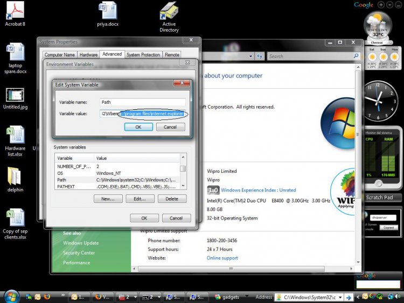Open the Acrobat 8 desktop shortcut
The width and height of the screenshot is (404, 303).
coord(15,13)
